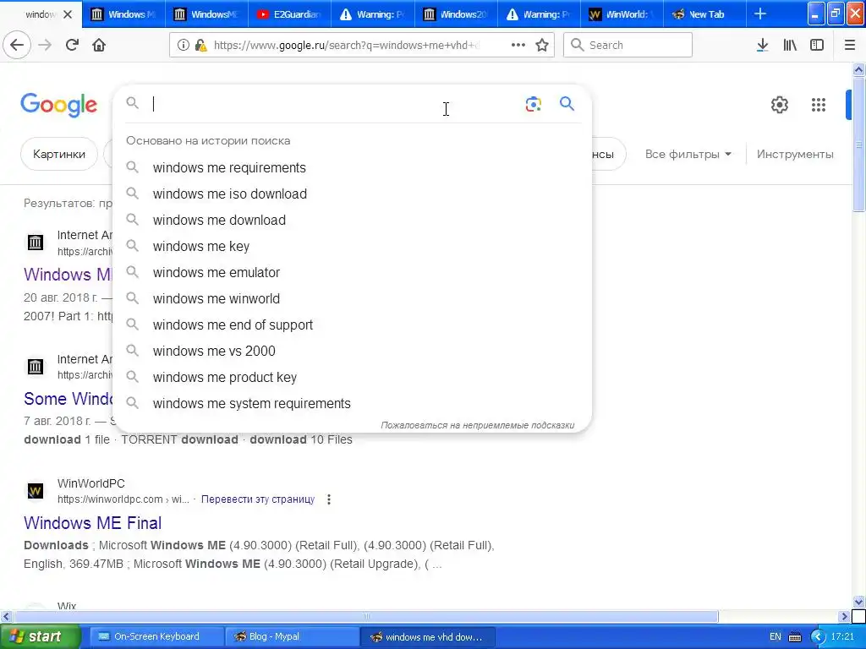Reload the current page

tap(73, 45)
